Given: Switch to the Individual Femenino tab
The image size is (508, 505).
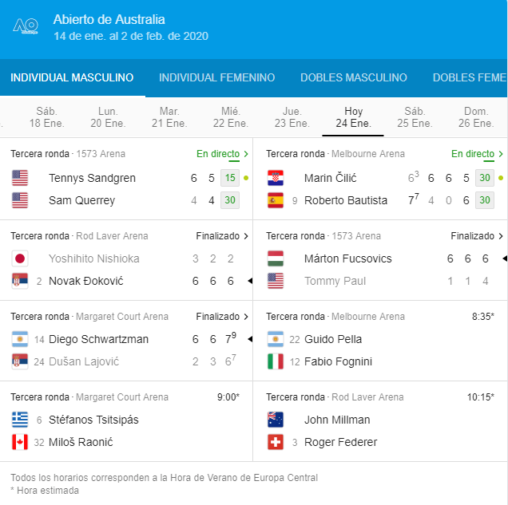Looking at the screenshot, I should coord(216,78).
